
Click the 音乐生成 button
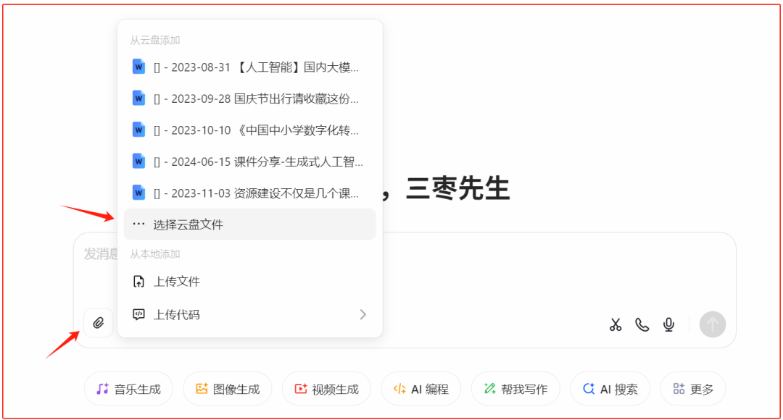pos(128,388)
